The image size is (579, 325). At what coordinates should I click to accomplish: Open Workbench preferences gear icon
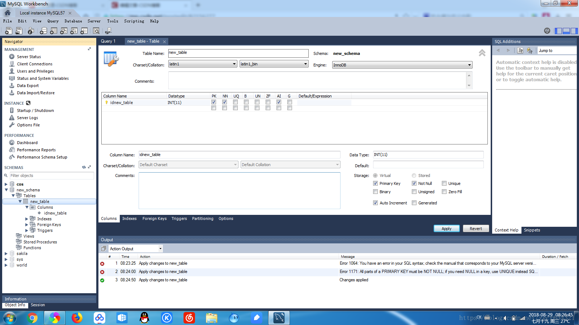(547, 31)
